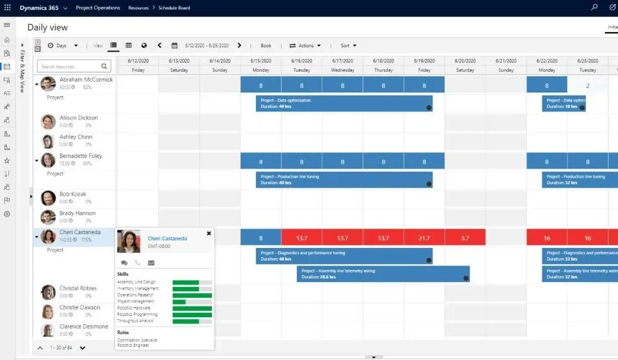Open the calendar date picker icon

tap(175, 45)
